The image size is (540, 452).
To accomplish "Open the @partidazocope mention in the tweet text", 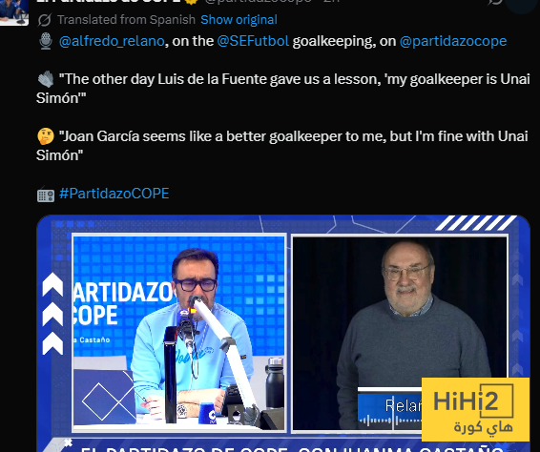I will [453, 41].
